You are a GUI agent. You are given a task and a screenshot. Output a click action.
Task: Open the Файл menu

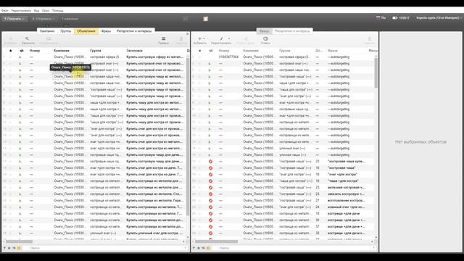tap(5, 10)
